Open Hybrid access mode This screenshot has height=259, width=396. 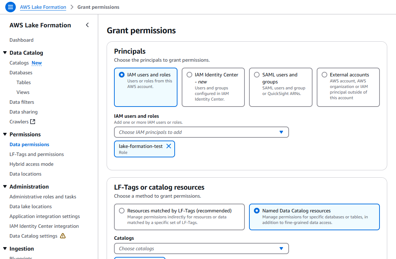[x=32, y=164]
